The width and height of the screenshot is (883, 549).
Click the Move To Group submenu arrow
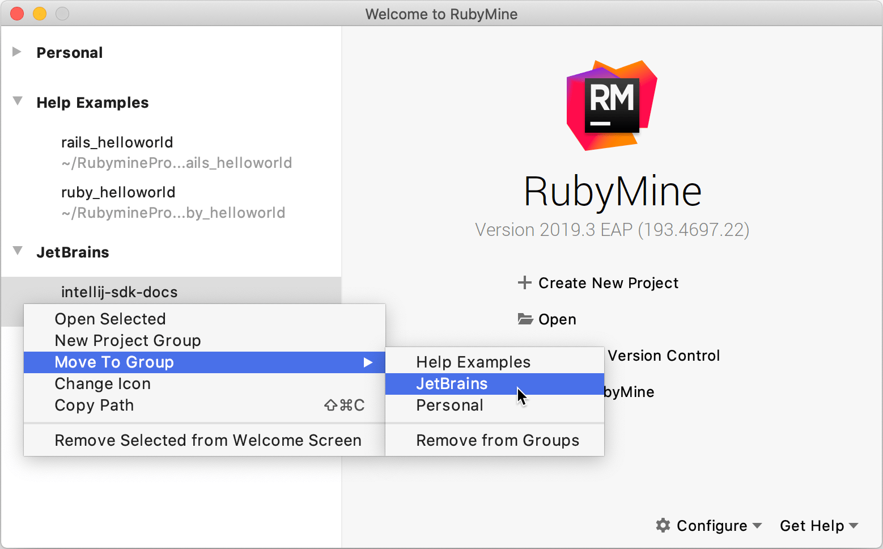pos(368,362)
